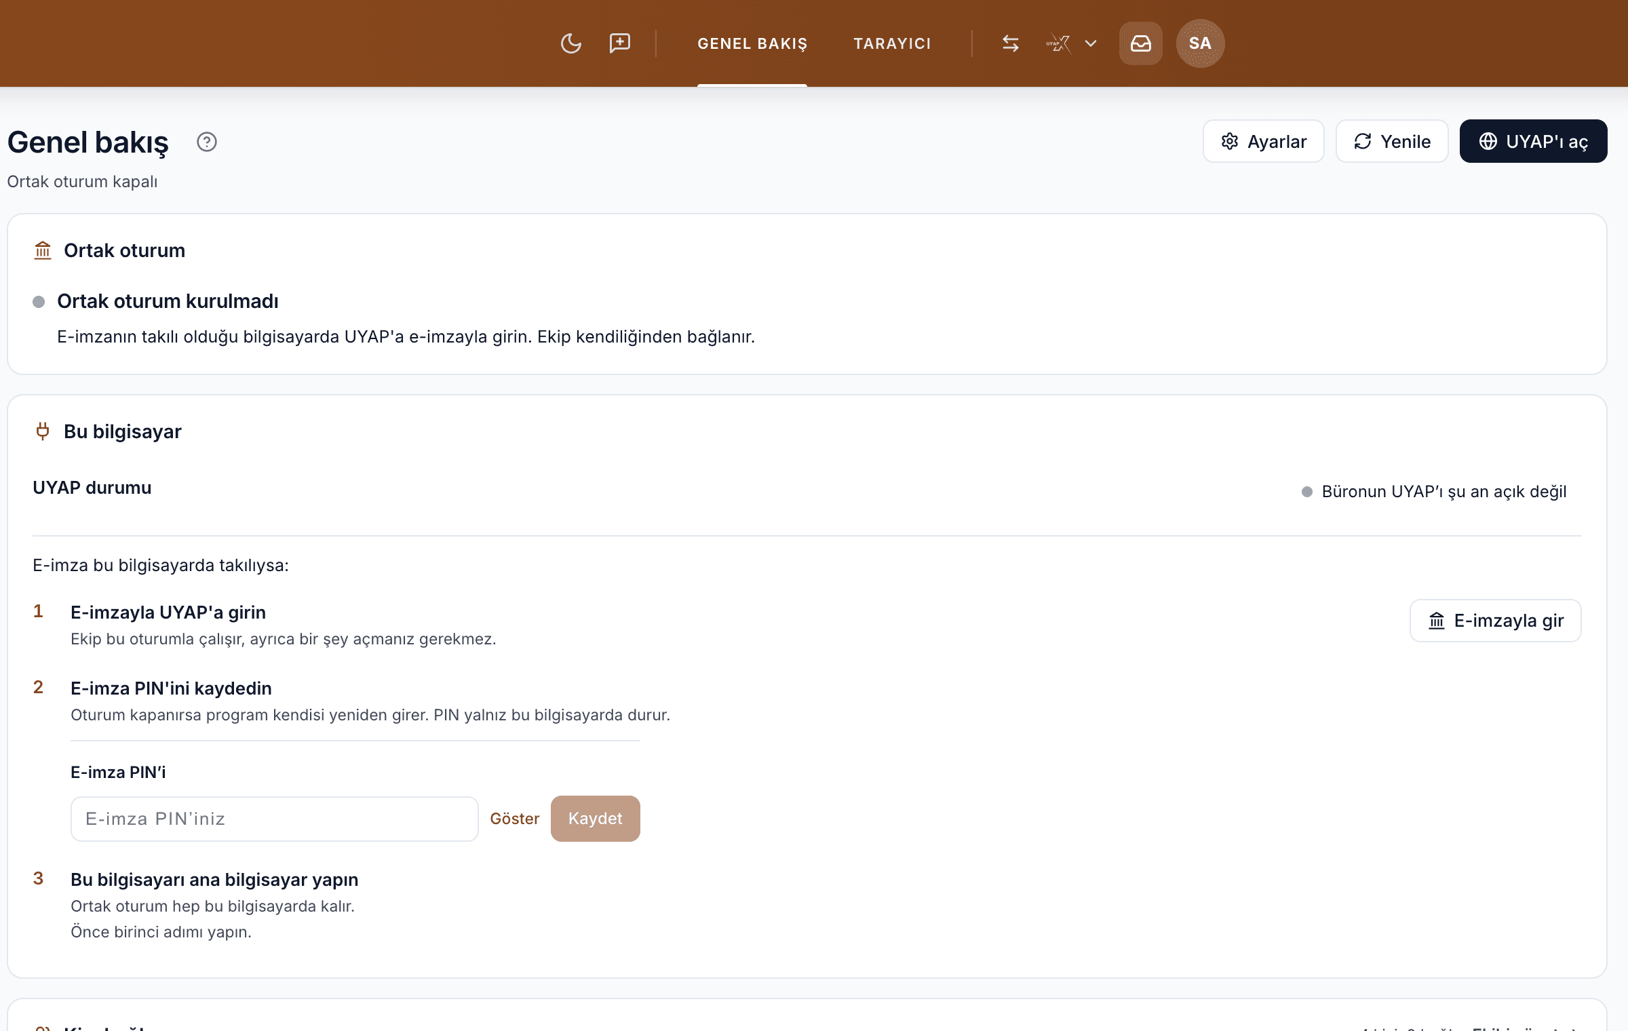Open the inbox tray icon
This screenshot has width=1628, height=1031.
click(1141, 43)
